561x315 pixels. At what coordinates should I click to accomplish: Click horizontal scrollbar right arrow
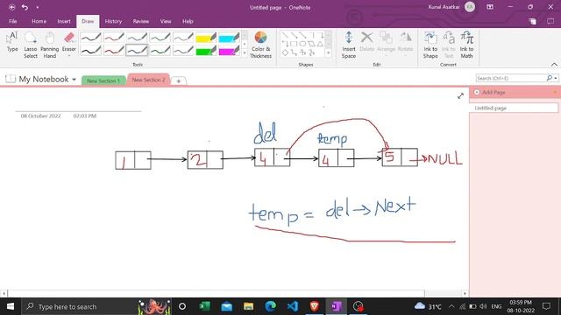[x=465, y=294]
